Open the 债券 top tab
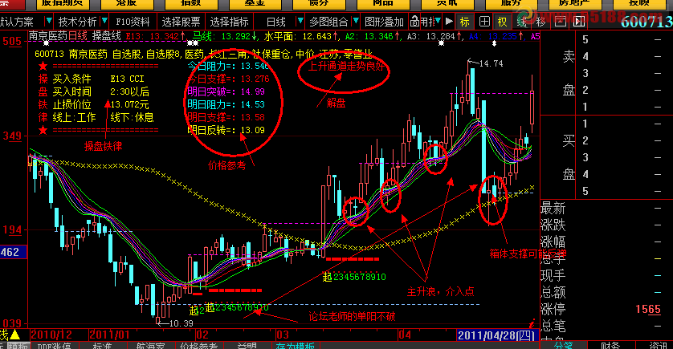 319,3
